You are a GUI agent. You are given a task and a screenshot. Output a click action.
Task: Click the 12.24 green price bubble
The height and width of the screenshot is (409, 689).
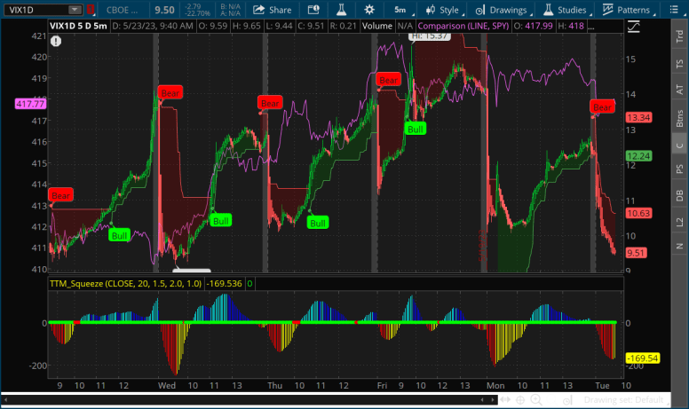(x=638, y=156)
